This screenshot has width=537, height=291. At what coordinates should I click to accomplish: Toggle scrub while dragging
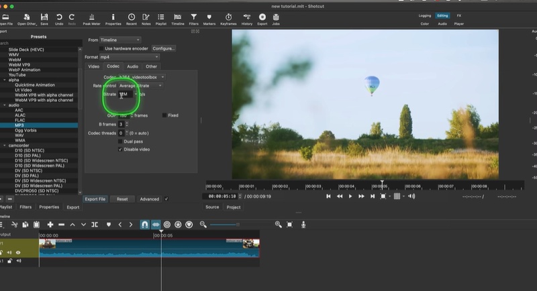click(x=156, y=225)
